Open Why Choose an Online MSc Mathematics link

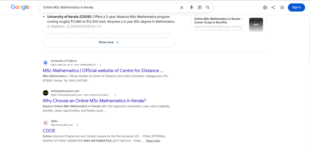(94, 101)
